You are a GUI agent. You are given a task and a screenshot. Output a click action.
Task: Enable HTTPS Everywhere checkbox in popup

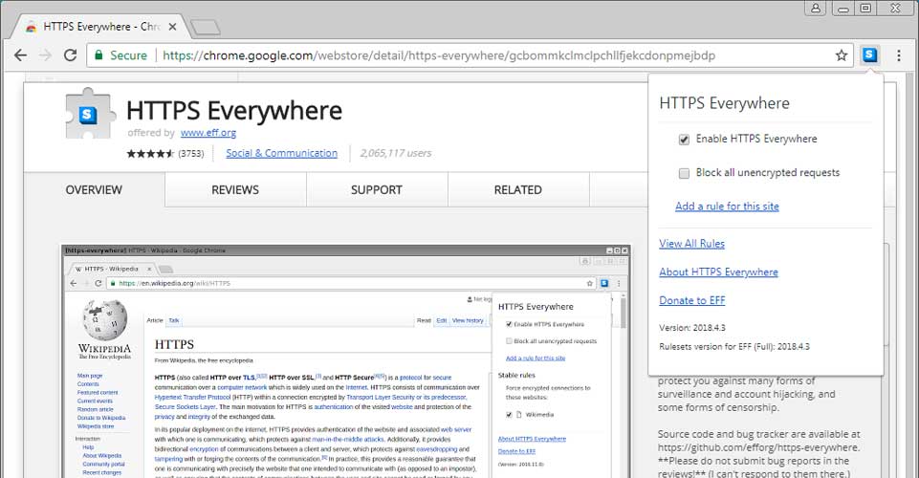684,140
